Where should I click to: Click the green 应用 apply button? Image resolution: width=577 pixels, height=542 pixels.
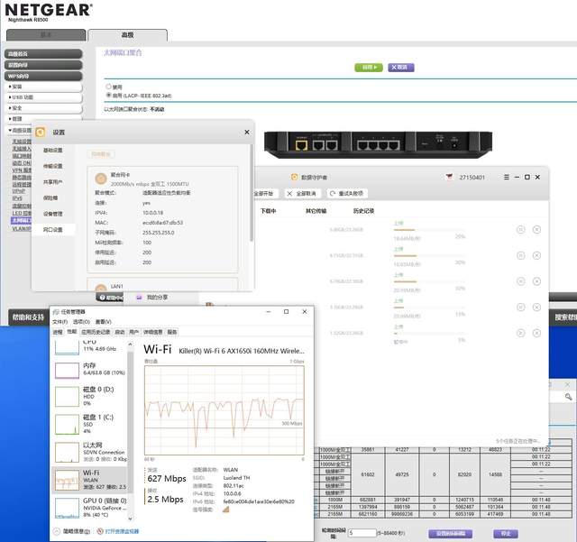click(x=369, y=68)
